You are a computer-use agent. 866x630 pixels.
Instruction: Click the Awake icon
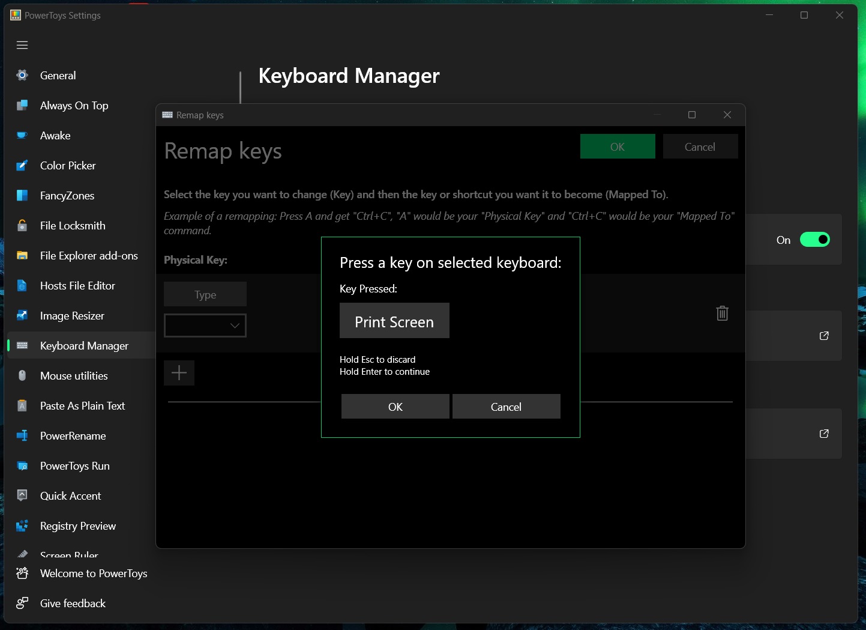click(x=22, y=135)
